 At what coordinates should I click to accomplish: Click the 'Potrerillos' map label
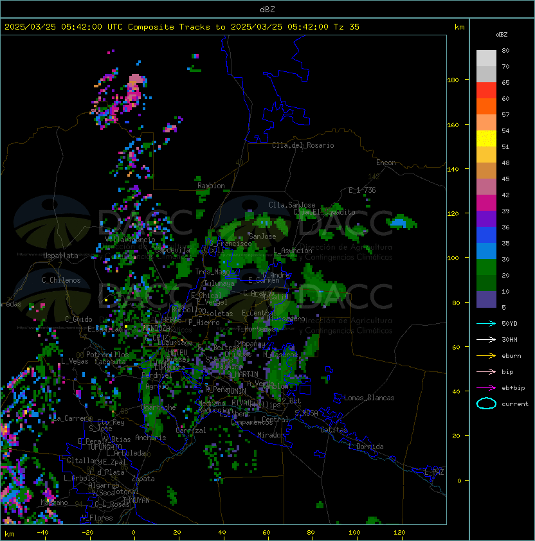(x=107, y=355)
